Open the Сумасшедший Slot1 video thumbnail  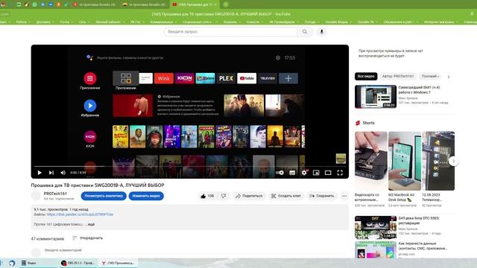pyautogui.click(x=376, y=97)
